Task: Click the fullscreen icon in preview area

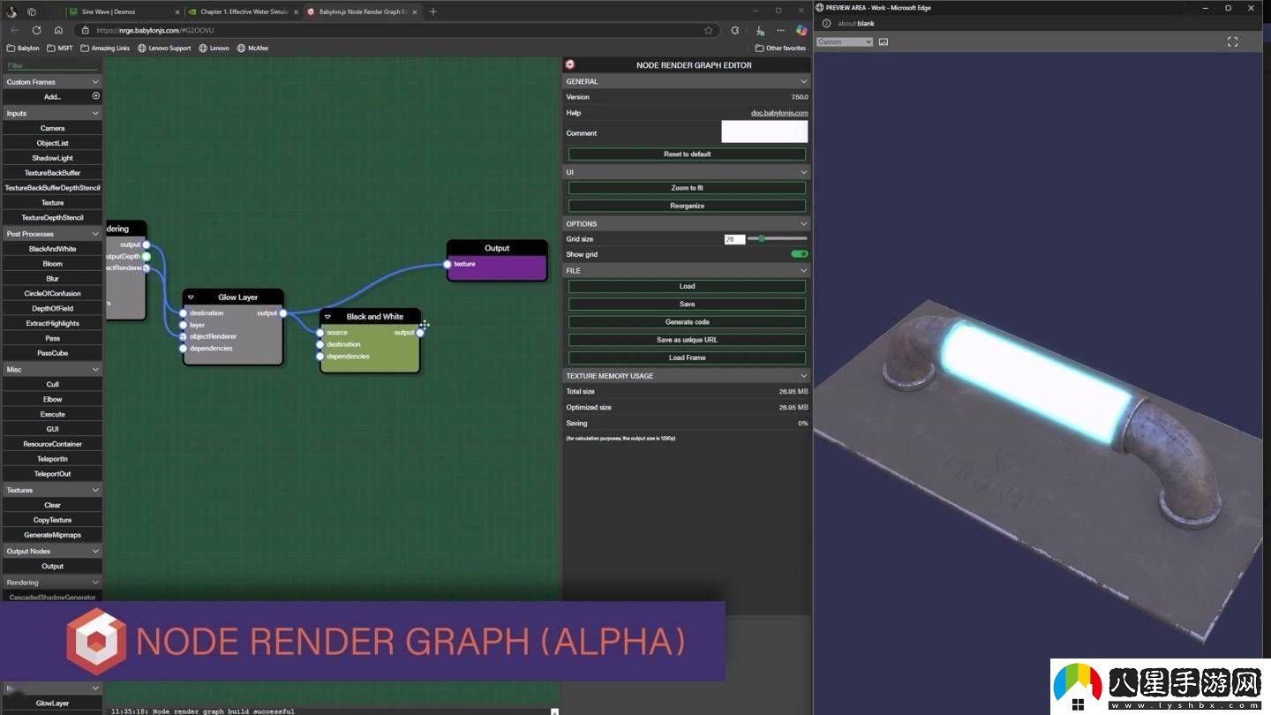Action: point(1233,41)
